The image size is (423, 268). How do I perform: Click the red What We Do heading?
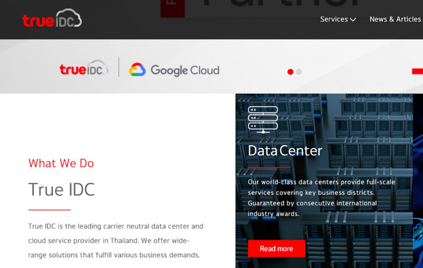coord(61,163)
